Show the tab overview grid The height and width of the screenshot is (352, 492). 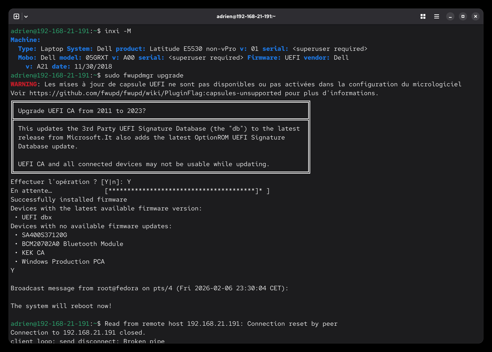[423, 16]
